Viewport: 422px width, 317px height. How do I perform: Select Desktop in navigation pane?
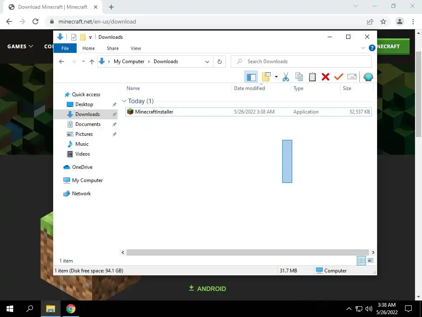tap(84, 104)
